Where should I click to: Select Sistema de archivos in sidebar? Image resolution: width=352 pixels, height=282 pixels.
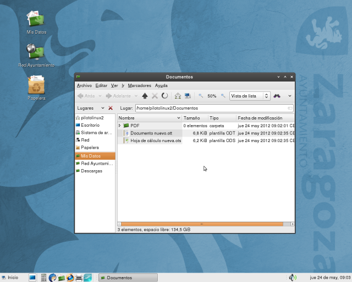click(x=95, y=133)
